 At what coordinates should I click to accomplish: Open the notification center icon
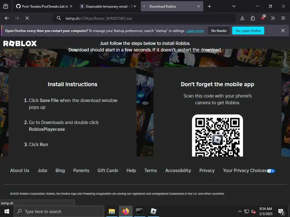tap(281, 212)
